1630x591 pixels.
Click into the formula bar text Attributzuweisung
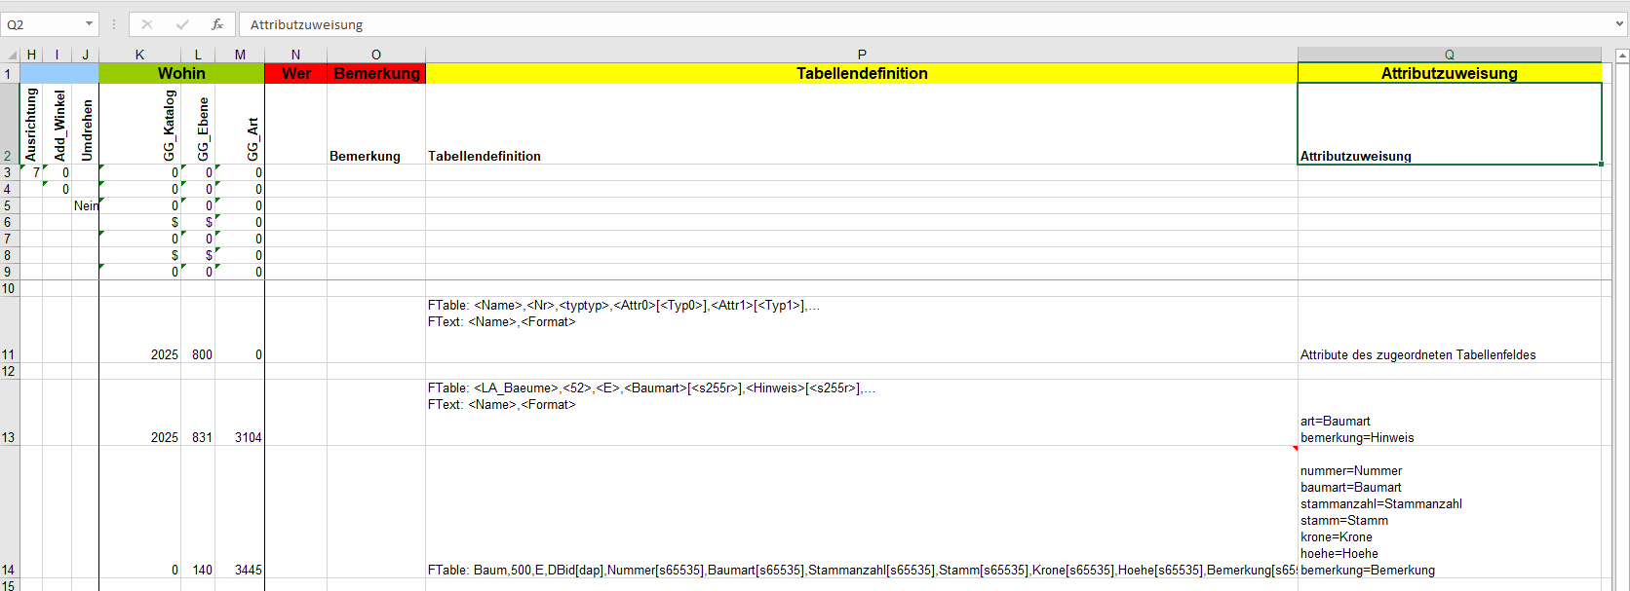click(682, 24)
